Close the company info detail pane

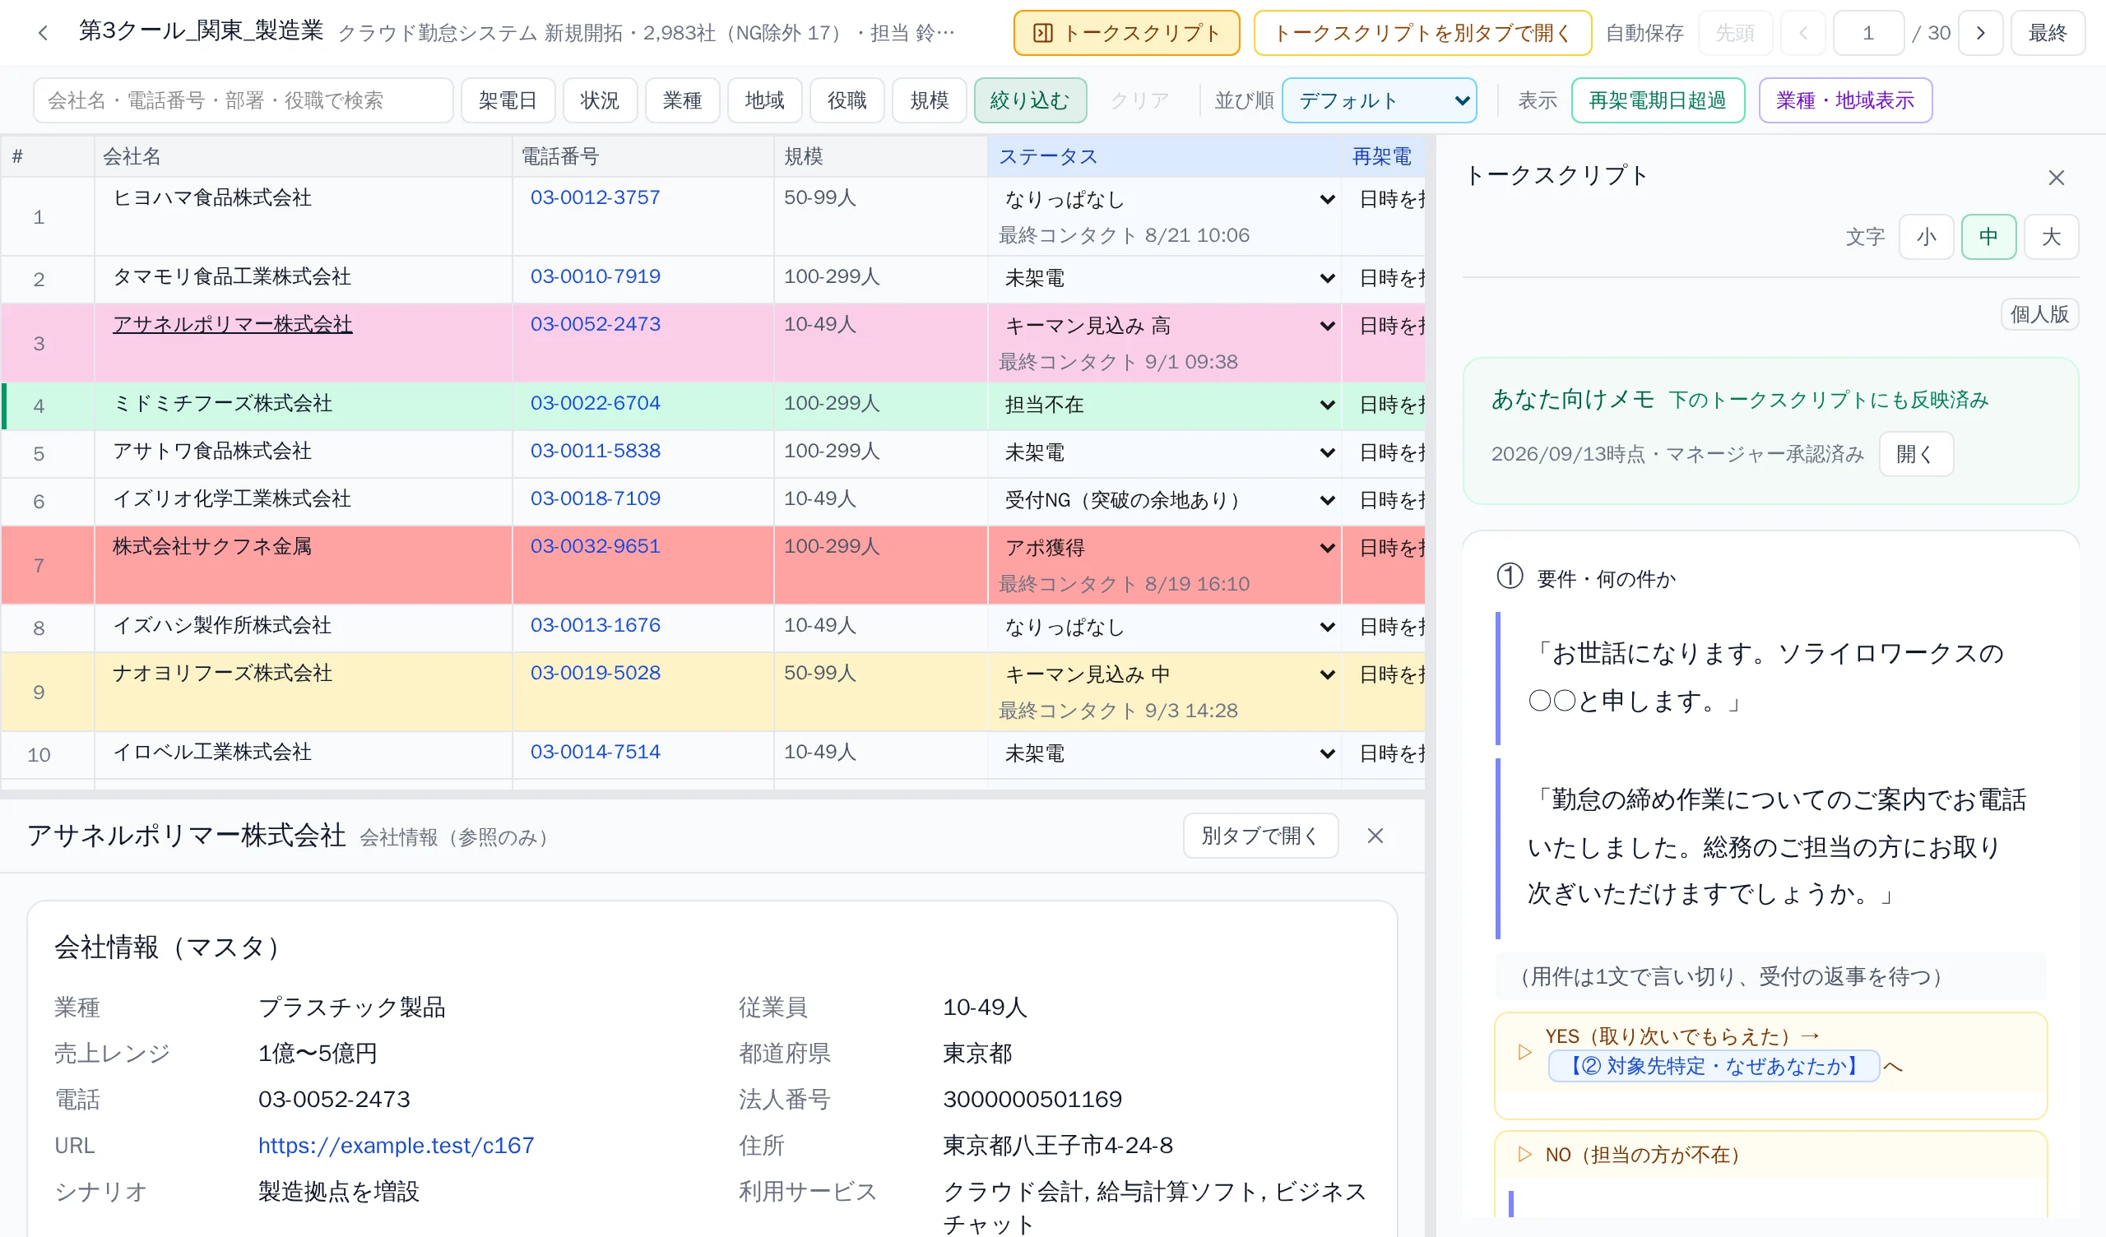point(1375,836)
